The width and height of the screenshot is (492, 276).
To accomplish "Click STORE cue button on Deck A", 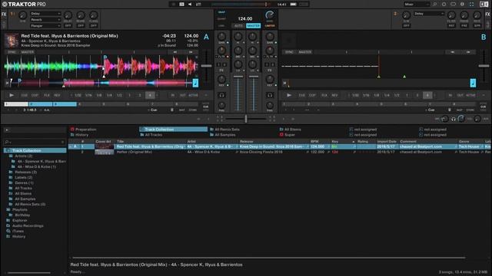I will pyautogui.click(x=193, y=110).
